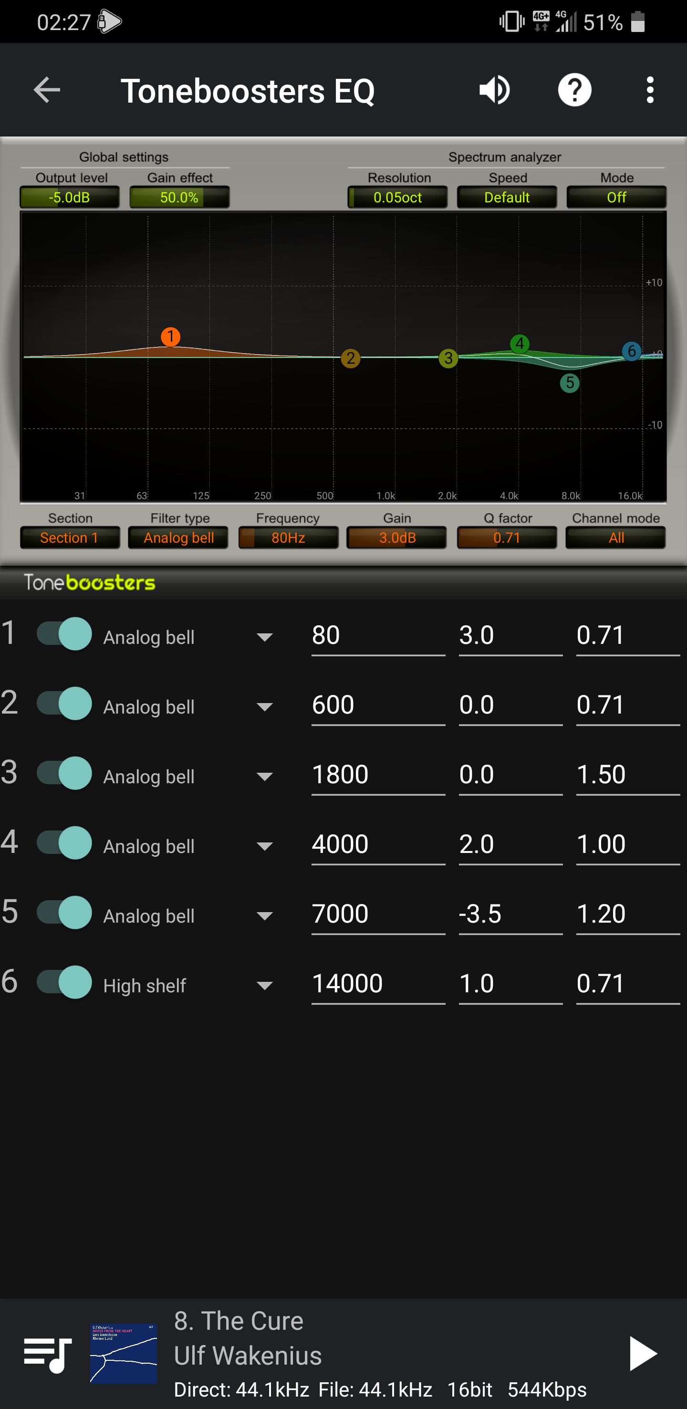
Task: Open the help question mark icon
Action: click(x=574, y=90)
